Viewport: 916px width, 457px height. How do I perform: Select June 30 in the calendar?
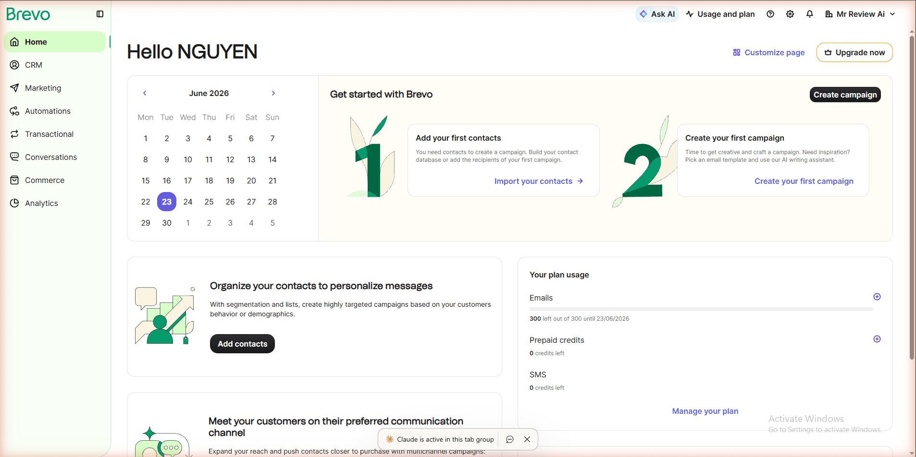[167, 223]
